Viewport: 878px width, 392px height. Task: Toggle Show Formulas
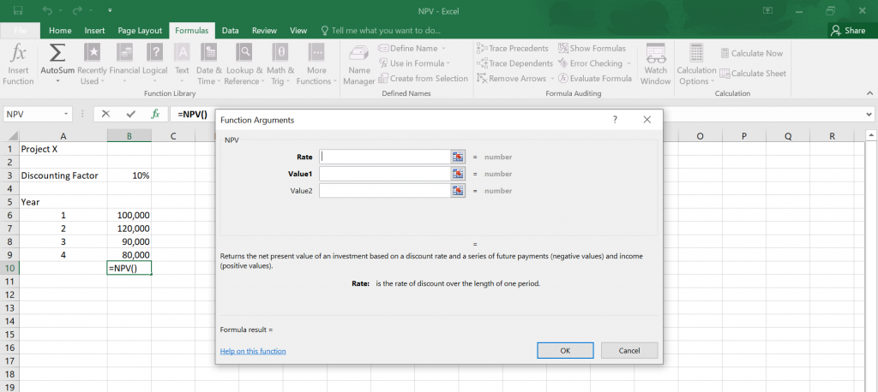(592, 48)
